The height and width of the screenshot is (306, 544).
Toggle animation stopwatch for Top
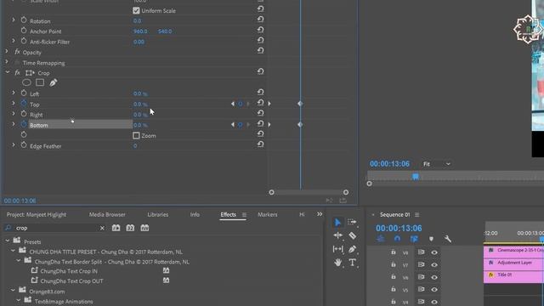tap(24, 104)
